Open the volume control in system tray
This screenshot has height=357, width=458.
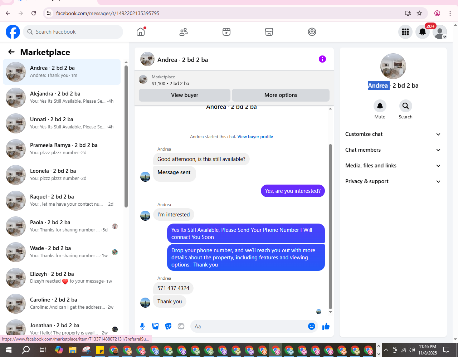tap(412, 350)
